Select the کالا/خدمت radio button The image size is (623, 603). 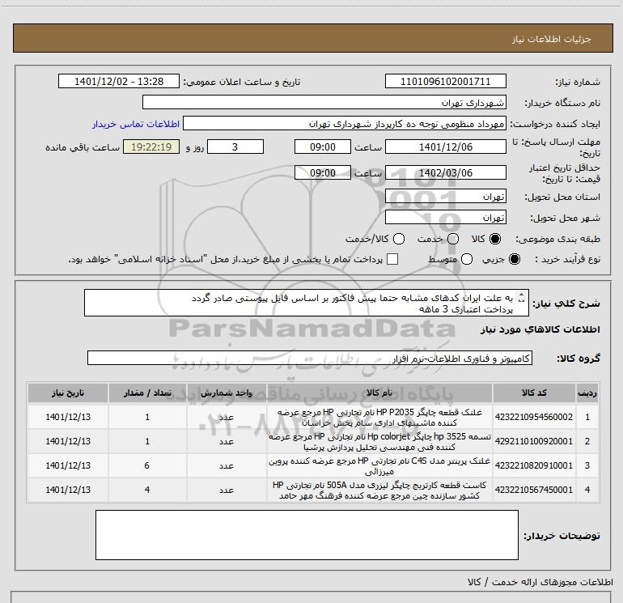(399, 239)
